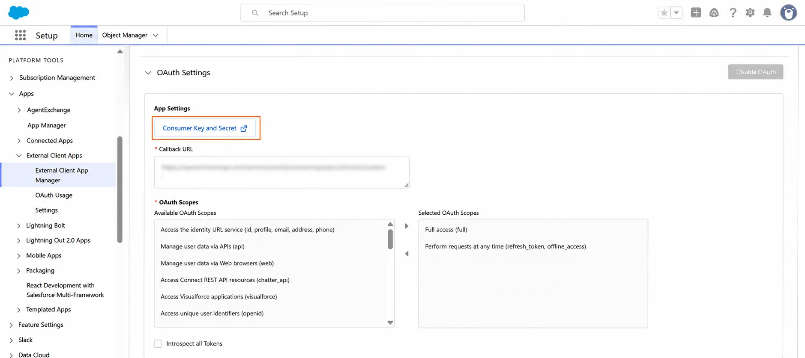
Task: Open Settings under External Client Apps
Action: coord(46,210)
